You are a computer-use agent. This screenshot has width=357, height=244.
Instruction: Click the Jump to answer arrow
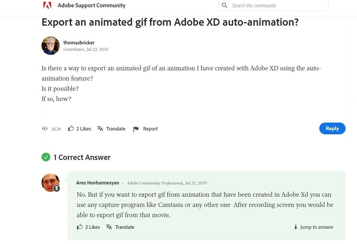[x=295, y=227]
